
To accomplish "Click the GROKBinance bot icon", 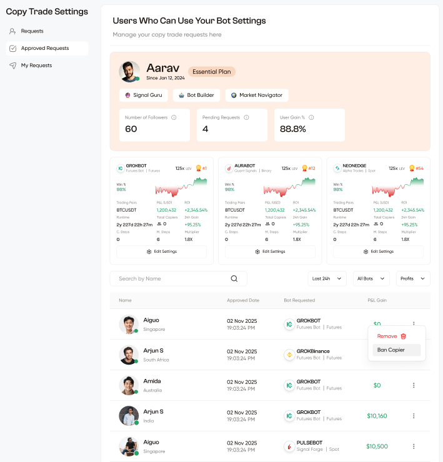I will click(x=289, y=355).
